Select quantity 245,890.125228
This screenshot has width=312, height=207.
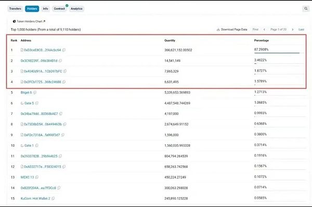click(176, 199)
